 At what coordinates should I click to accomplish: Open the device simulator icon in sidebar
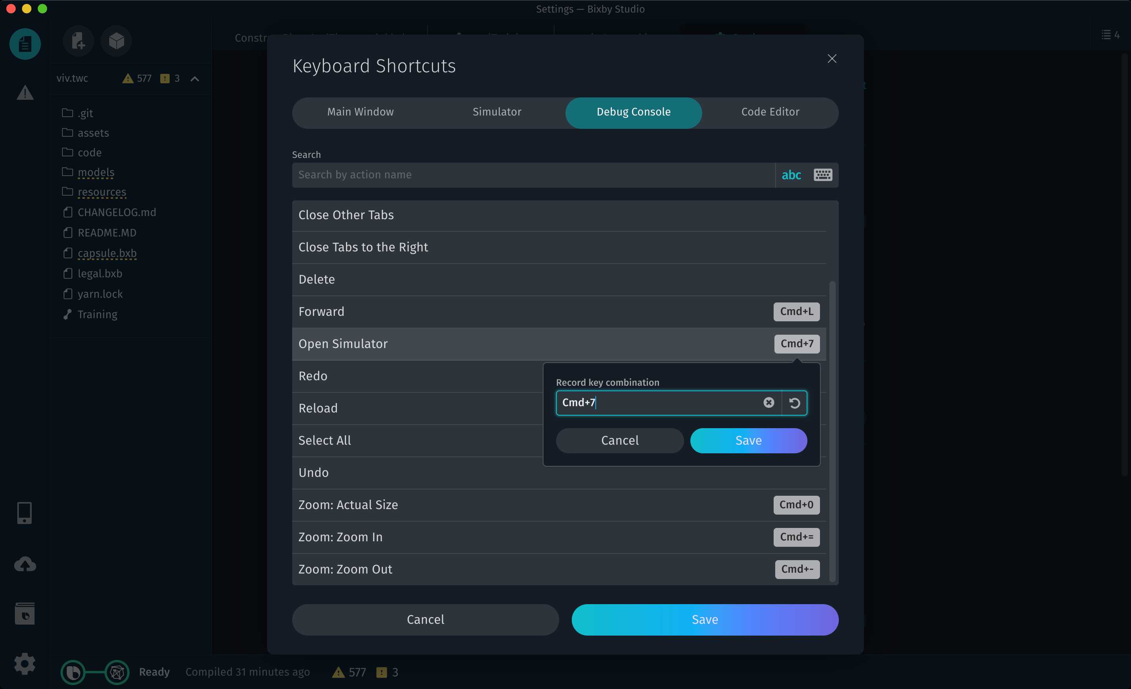pyautogui.click(x=24, y=513)
